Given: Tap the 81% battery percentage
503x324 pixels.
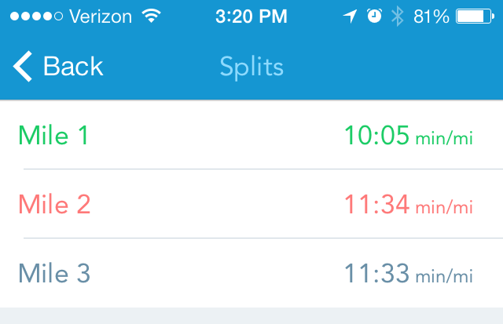Looking at the screenshot, I should 431,16.
